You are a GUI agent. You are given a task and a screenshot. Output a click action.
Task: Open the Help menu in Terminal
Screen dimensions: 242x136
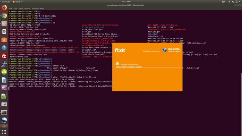pos(42,8)
